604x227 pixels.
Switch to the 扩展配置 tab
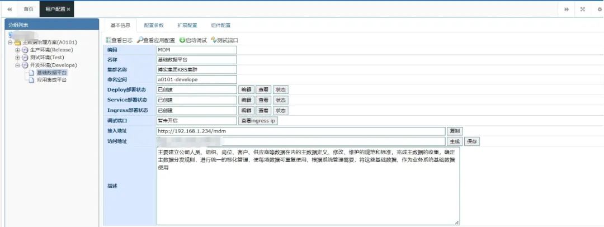pyautogui.click(x=187, y=25)
